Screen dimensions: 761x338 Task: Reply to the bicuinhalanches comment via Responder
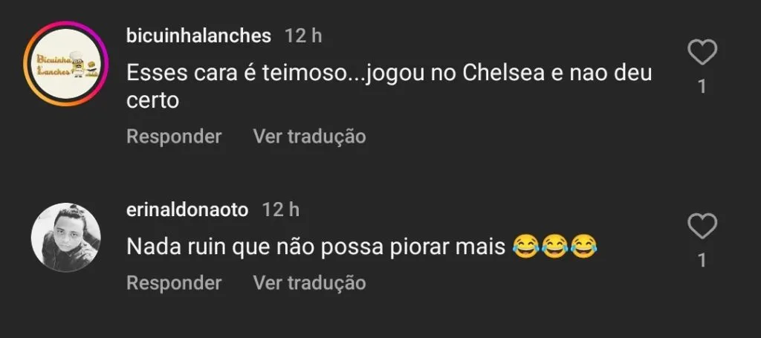click(x=174, y=137)
